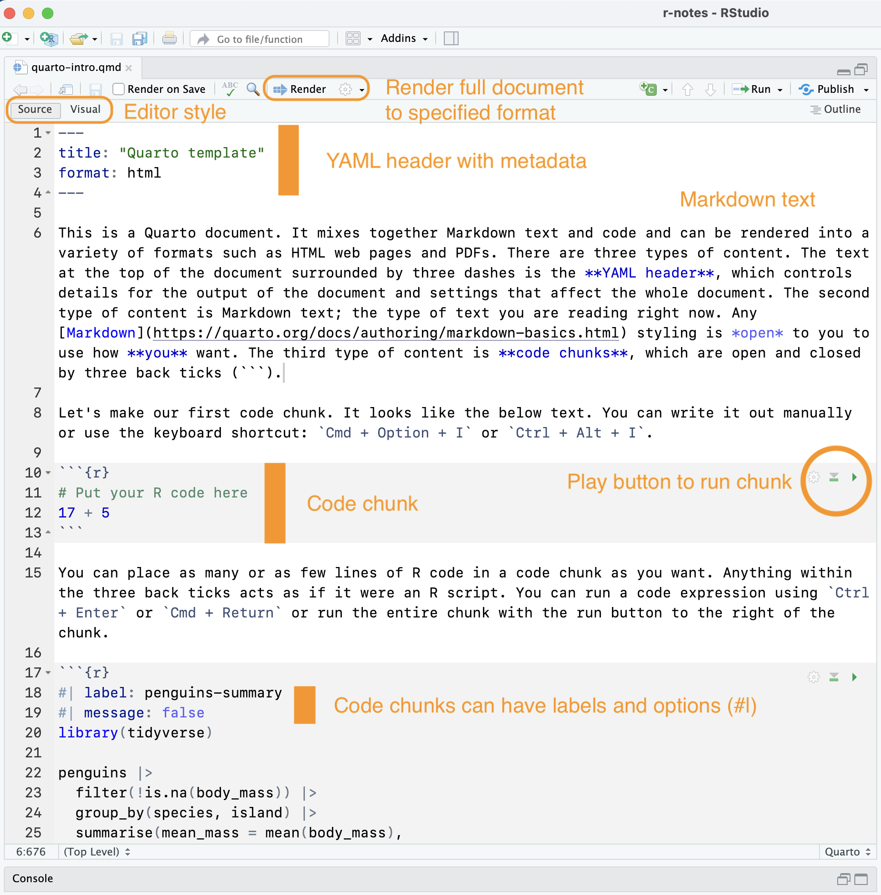Insert a new code chunk

click(x=648, y=89)
